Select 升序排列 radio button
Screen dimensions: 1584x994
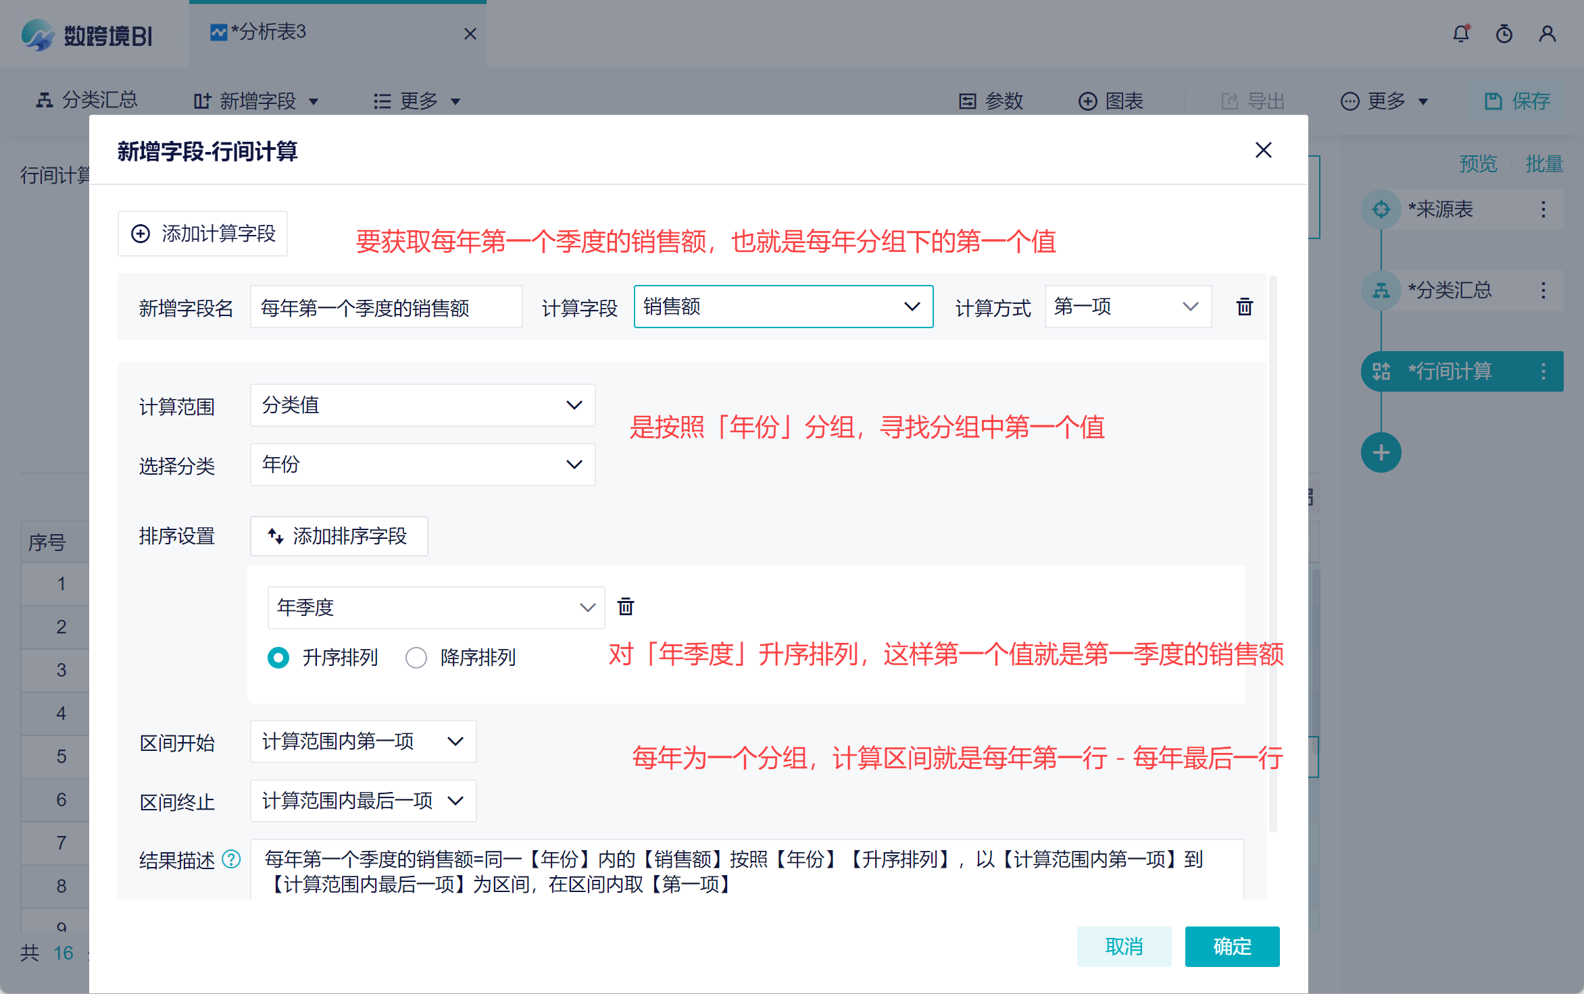pyautogui.click(x=278, y=657)
